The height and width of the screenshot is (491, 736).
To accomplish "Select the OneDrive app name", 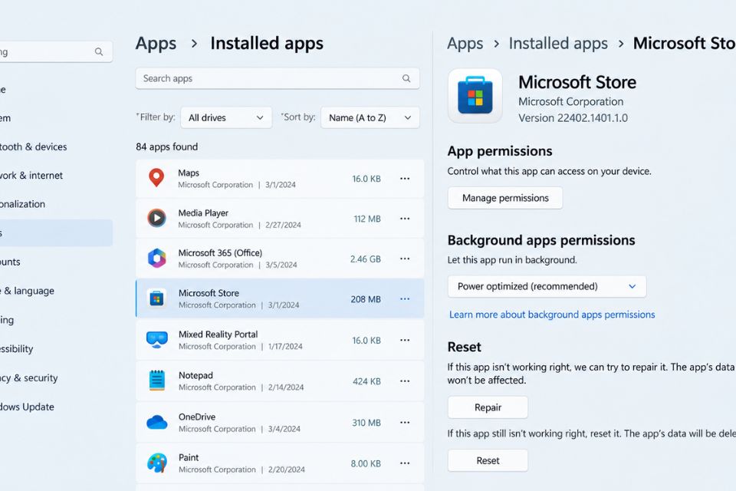I will point(197,417).
